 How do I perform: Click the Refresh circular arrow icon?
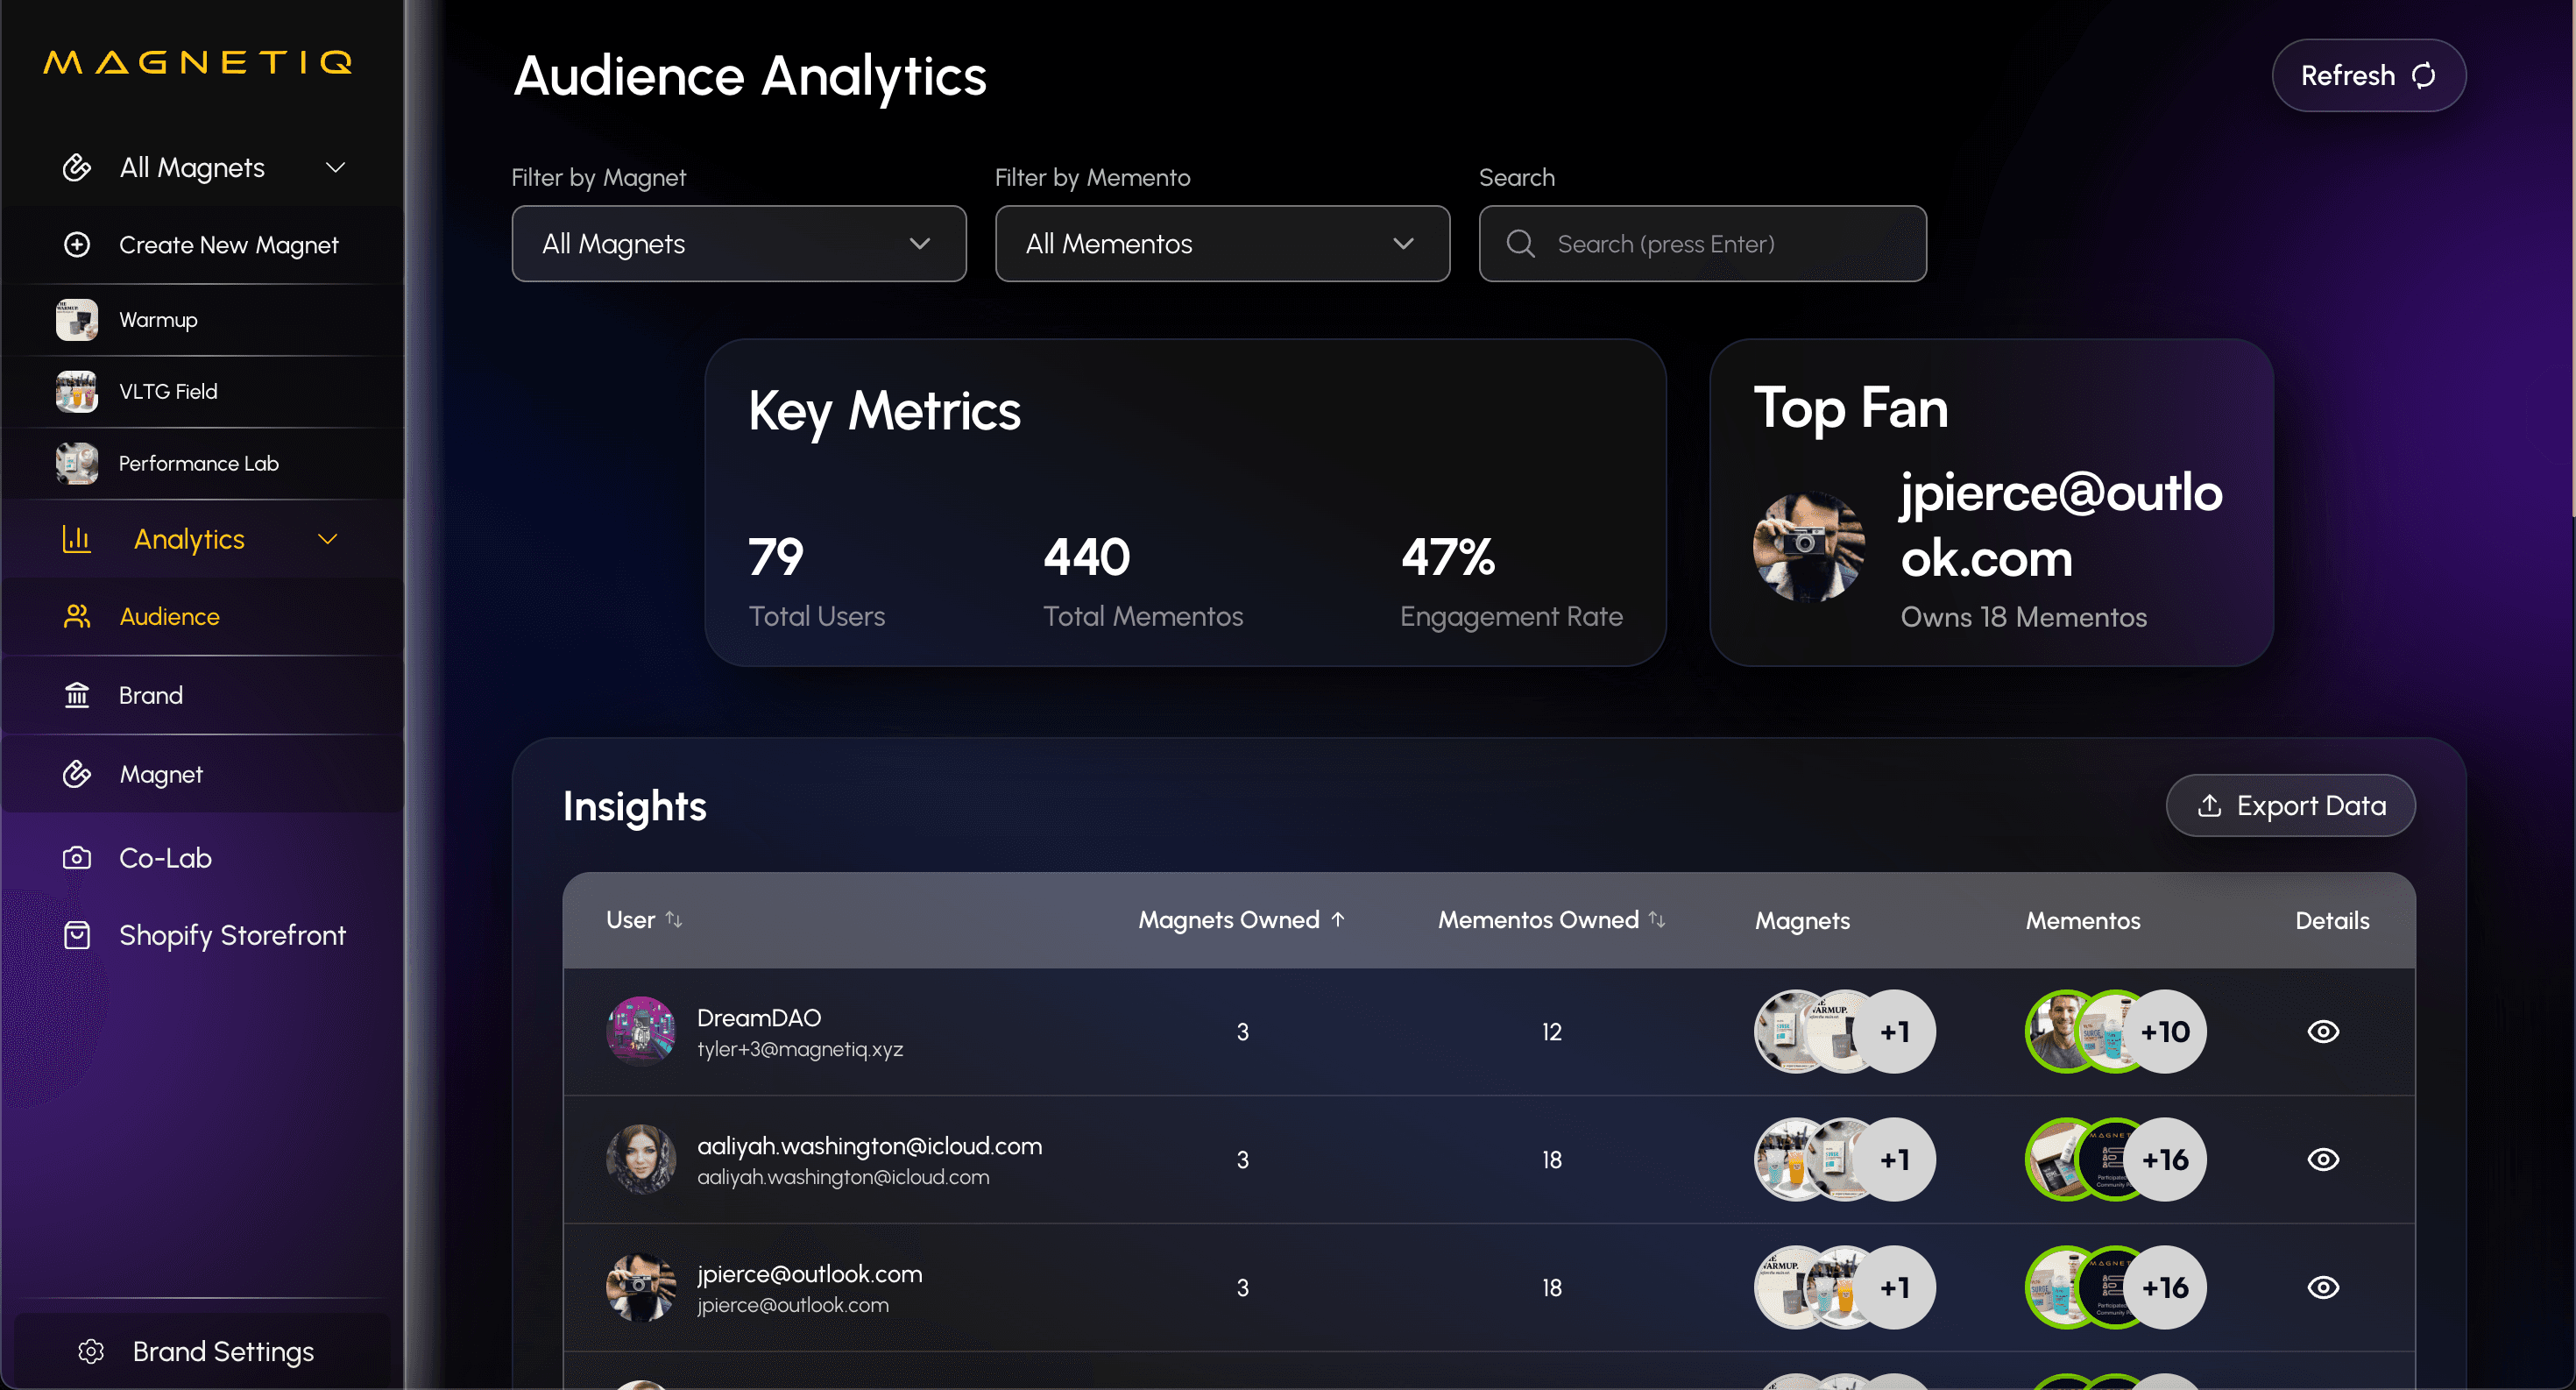click(2424, 76)
